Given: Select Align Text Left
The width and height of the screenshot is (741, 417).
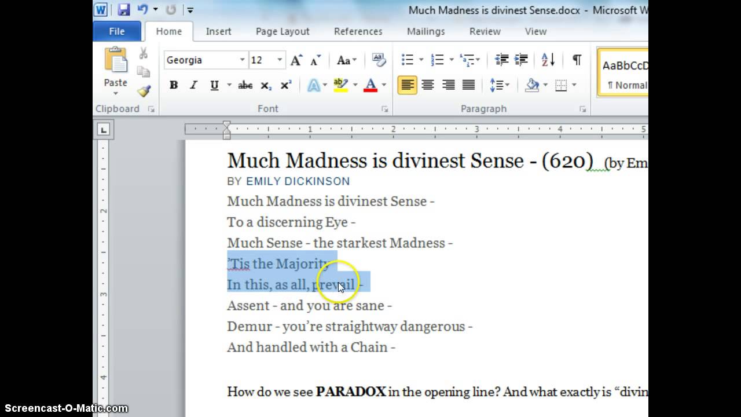Looking at the screenshot, I should click(408, 85).
